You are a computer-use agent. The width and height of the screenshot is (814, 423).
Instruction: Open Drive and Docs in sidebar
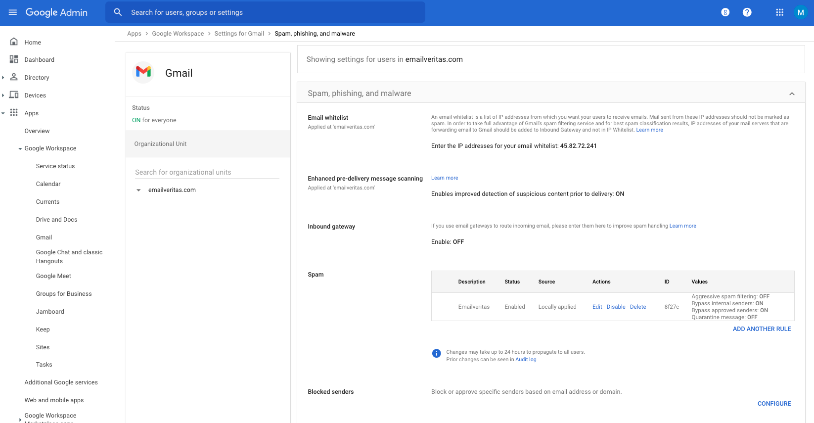tap(57, 220)
